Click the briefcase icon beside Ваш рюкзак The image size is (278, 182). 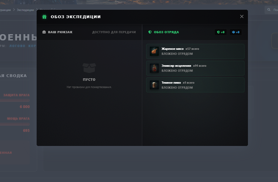coord(44,32)
